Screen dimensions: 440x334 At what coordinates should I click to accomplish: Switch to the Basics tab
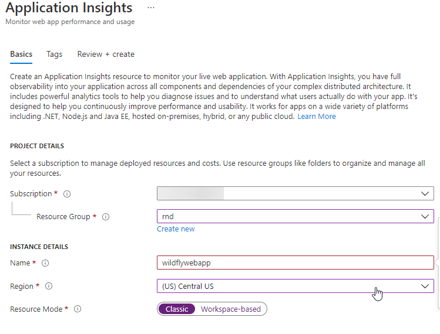pyautogui.click(x=21, y=54)
